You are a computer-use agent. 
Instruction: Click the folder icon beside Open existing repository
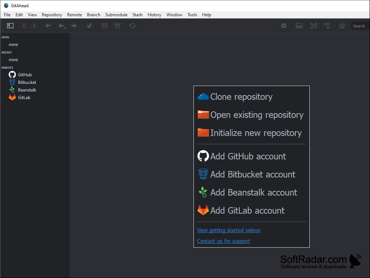click(203, 115)
